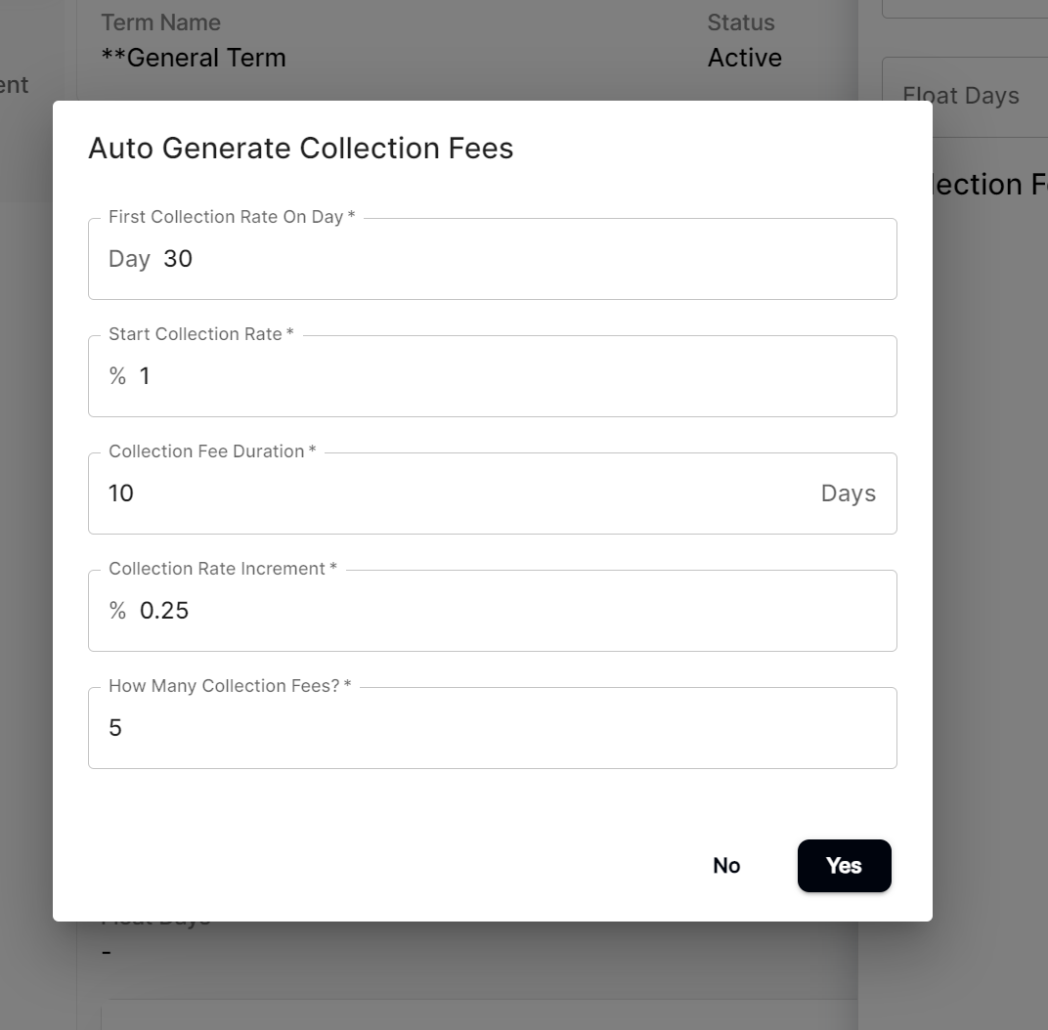The image size is (1048, 1030).
Task: Click the **General Term name in background
Action: (x=193, y=58)
